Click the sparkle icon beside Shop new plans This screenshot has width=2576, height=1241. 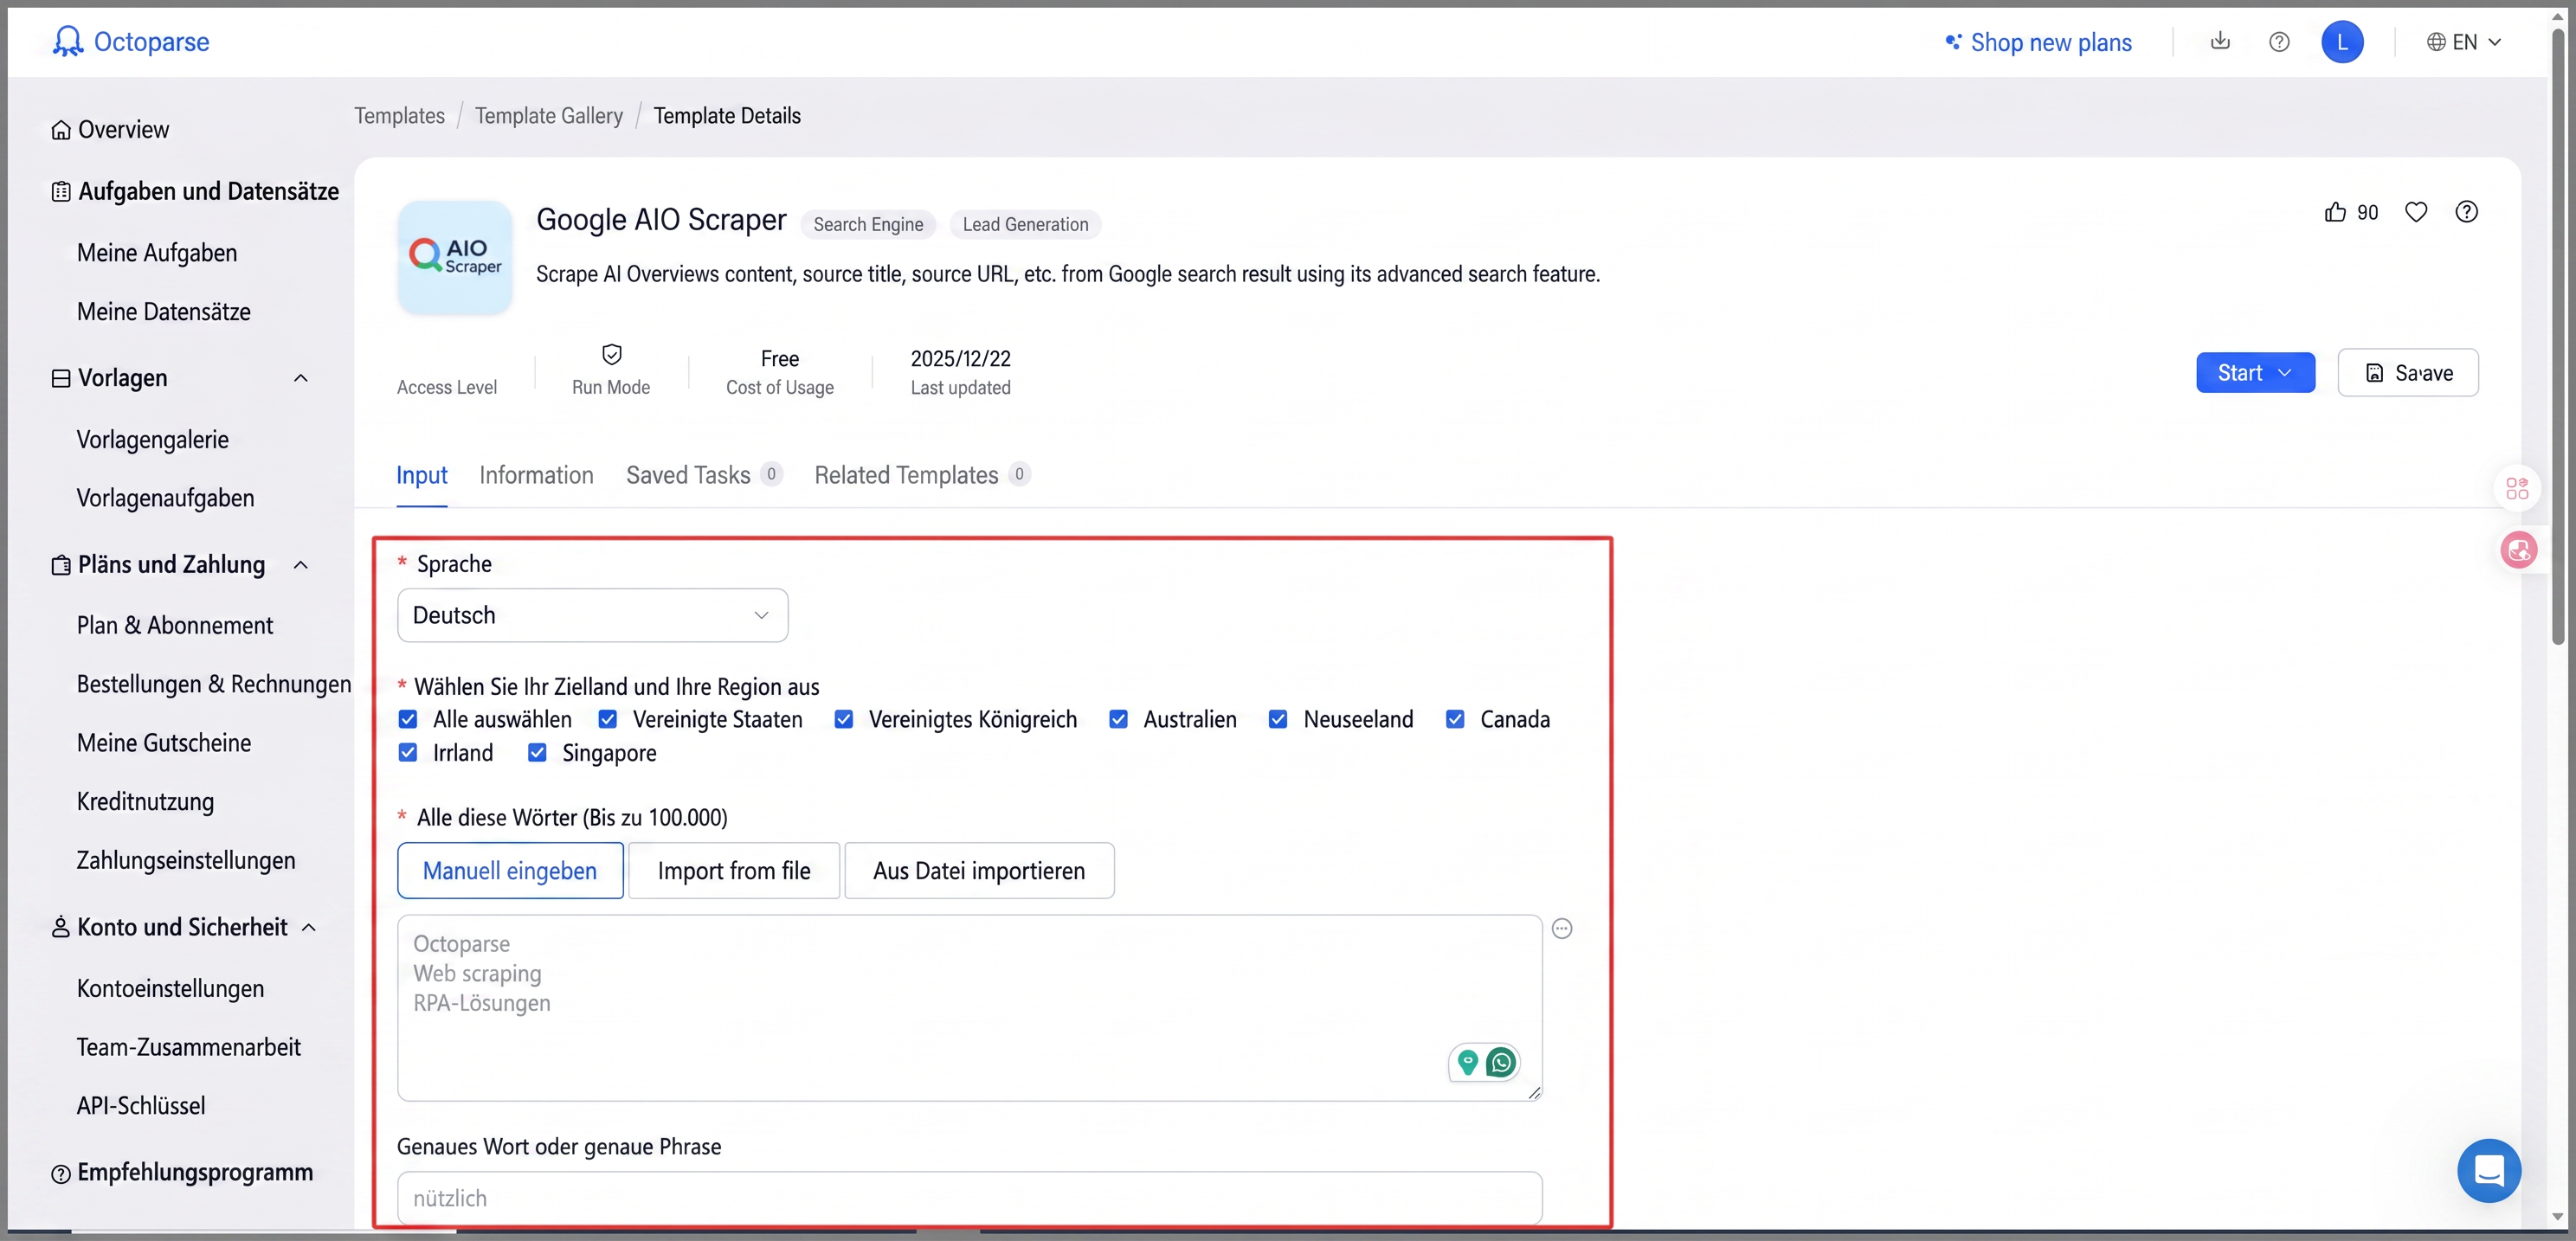pyautogui.click(x=1952, y=42)
